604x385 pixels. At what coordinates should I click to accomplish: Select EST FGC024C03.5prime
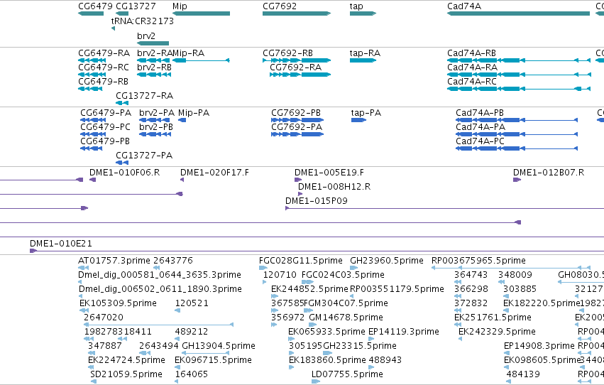pyautogui.click(x=308, y=282)
